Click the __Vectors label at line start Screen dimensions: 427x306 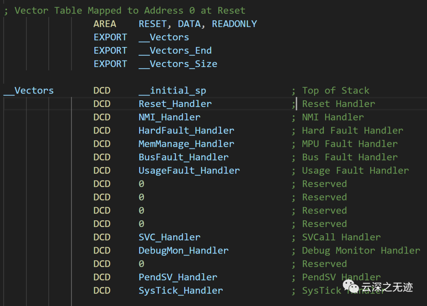click(28, 90)
